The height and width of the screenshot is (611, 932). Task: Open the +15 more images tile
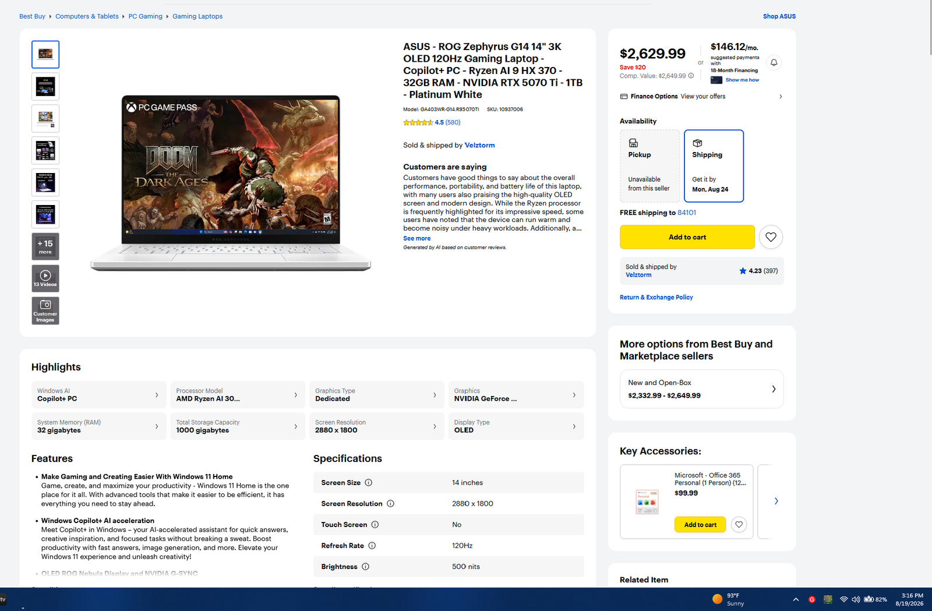(45, 246)
